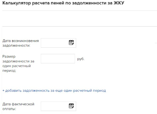Click the 'Дата возникновения' label text
The image size is (157, 114).
click(x=21, y=41)
